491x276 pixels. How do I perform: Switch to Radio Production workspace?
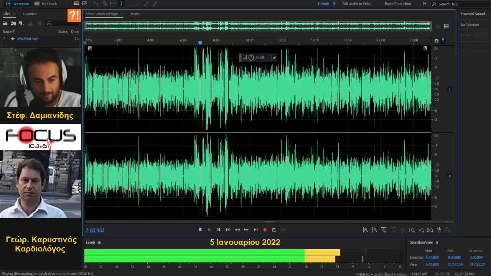coord(398,4)
